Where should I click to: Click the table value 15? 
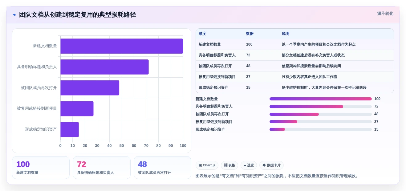248,87
